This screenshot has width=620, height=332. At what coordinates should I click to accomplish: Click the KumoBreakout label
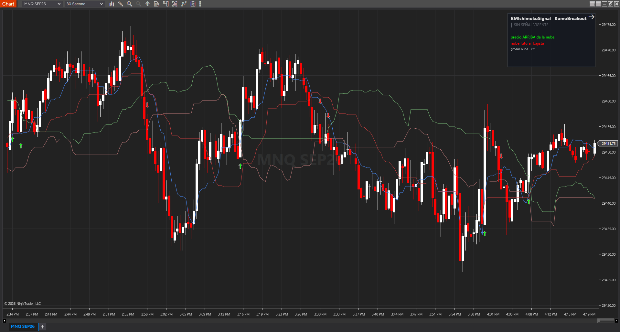(571, 18)
